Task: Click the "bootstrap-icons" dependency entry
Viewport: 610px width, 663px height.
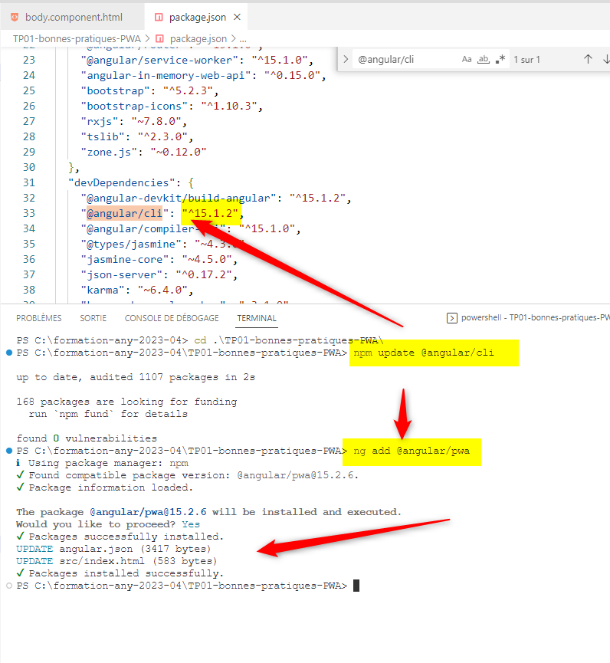Action: pos(172,106)
